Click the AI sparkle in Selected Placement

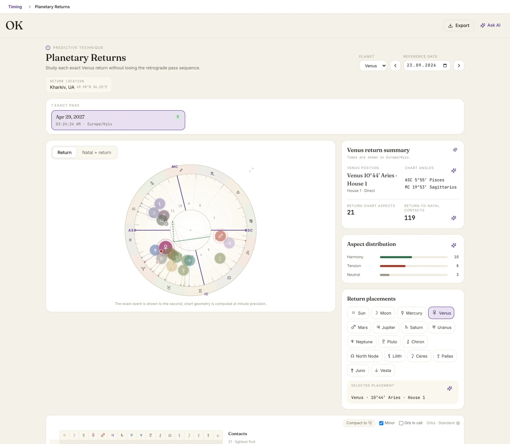click(x=449, y=388)
